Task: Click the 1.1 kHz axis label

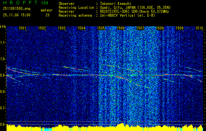Action: click(x=3, y=43)
